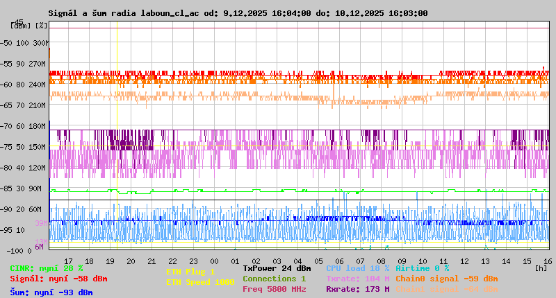
Task: Click the [dBm] axis unit label
Action: pyautogui.click(x=20, y=26)
